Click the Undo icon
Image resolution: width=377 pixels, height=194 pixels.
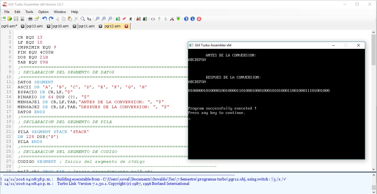pyautogui.click(x=44, y=19)
